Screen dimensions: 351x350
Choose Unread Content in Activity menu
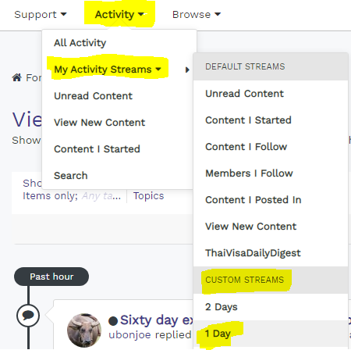[x=94, y=96]
